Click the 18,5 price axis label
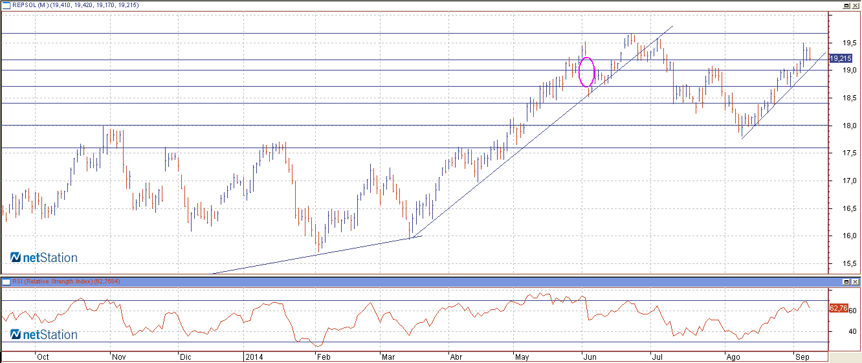This screenshot has width=862, height=363. [849, 98]
